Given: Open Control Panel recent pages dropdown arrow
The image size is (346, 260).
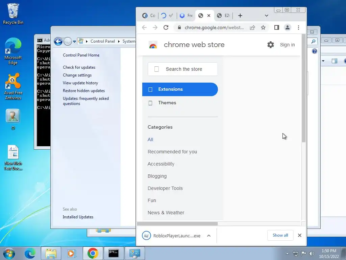Looking at the screenshot, I should click(x=74, y=41).
